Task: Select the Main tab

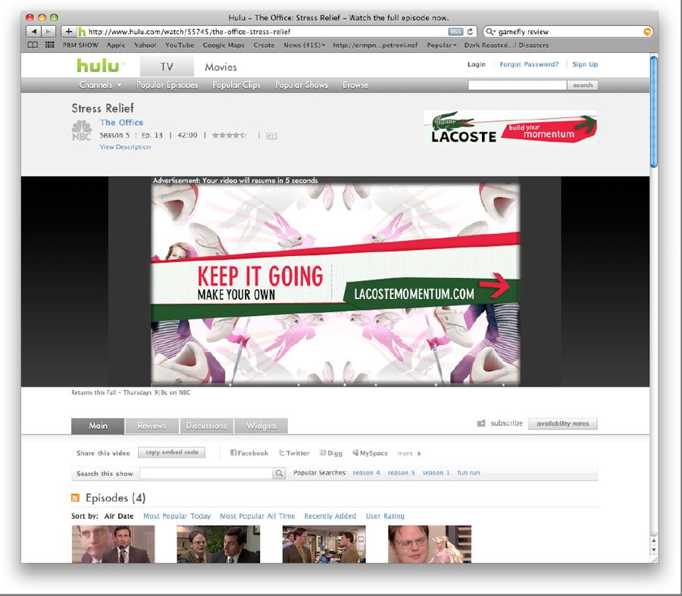Action: pyautogui.click(x=98, y=426)
